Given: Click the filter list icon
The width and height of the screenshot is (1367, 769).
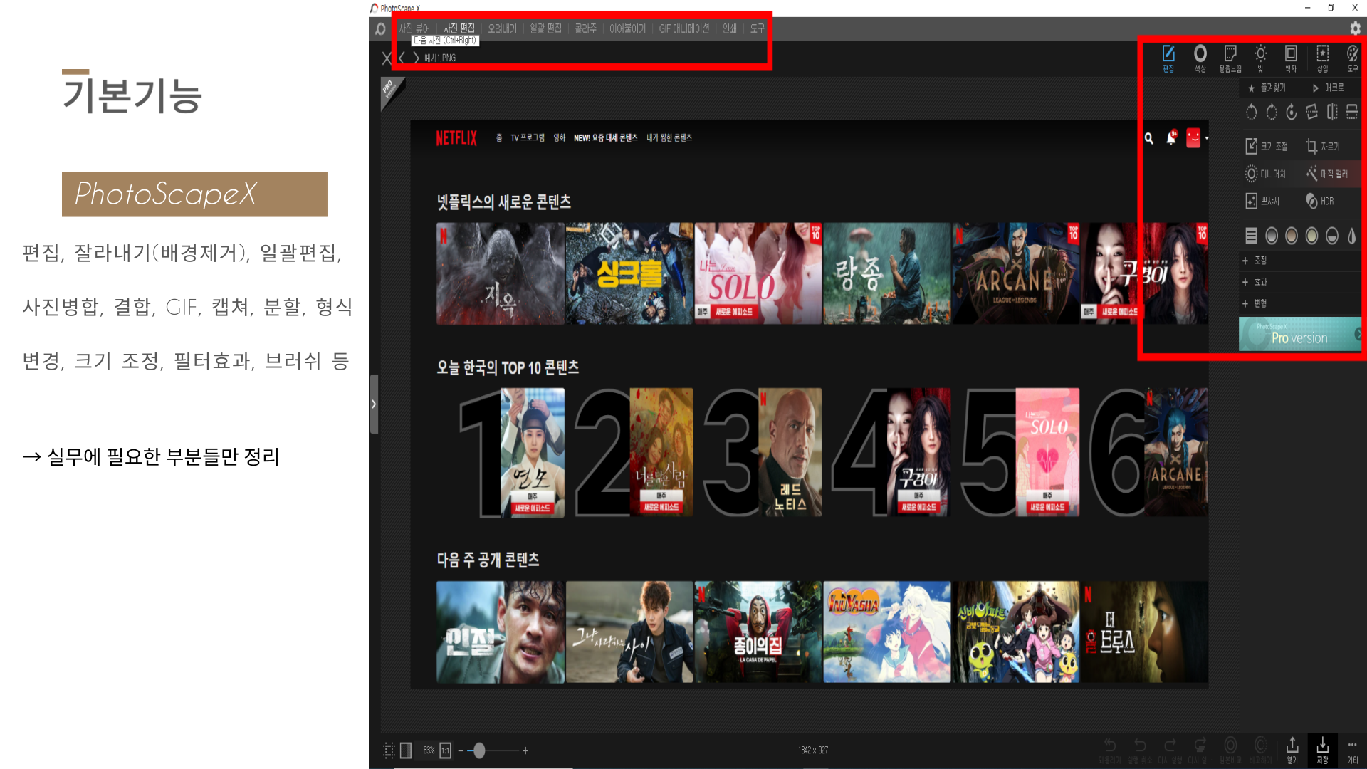Looking at the screenshot, I should pyautogui.click(x=1251, y=236).
